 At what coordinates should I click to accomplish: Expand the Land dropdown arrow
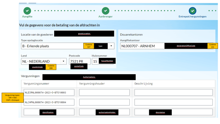tap(63, 61)
